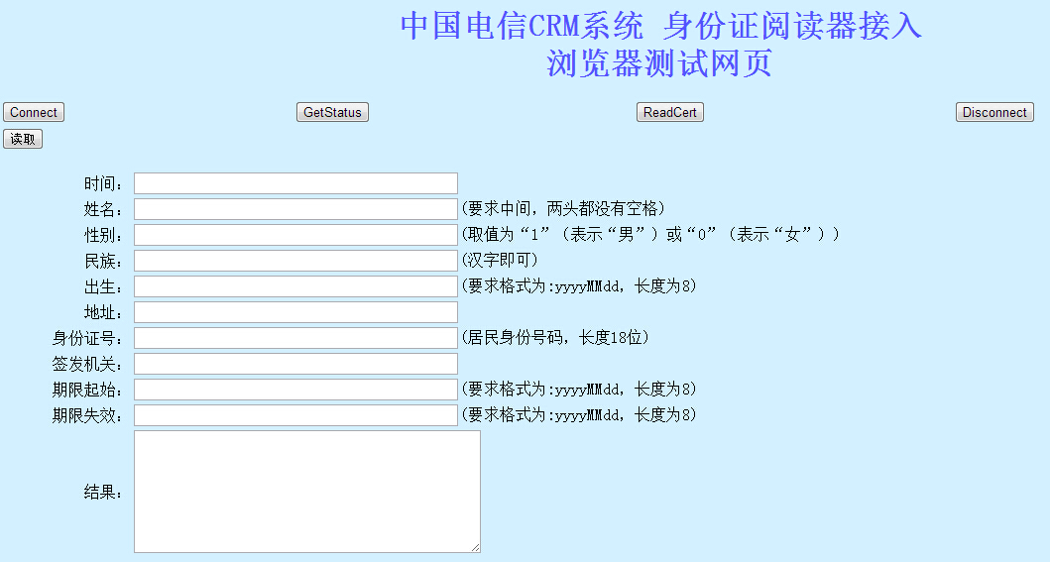
Task: Focus the 期限失效 input field
Action: pyautogui.click(x=296, y=415)
